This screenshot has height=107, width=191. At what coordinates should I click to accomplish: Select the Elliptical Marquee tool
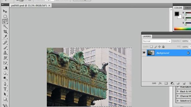pos(5,16)
